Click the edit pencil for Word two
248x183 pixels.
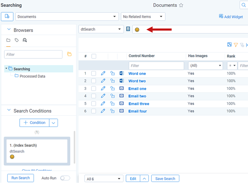click(103, 81)
